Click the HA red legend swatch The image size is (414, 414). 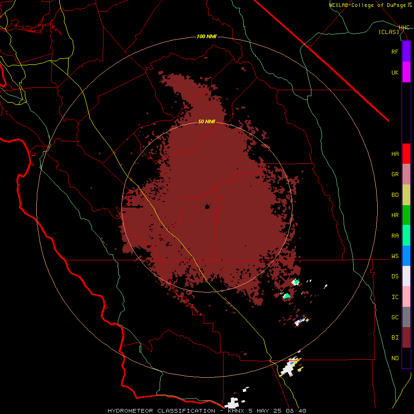tap(406, 154)
